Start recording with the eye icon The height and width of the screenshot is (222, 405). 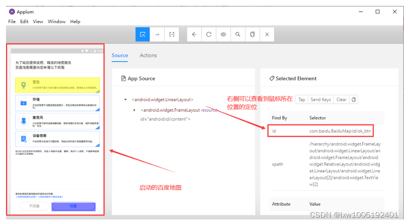coord(223,34)
